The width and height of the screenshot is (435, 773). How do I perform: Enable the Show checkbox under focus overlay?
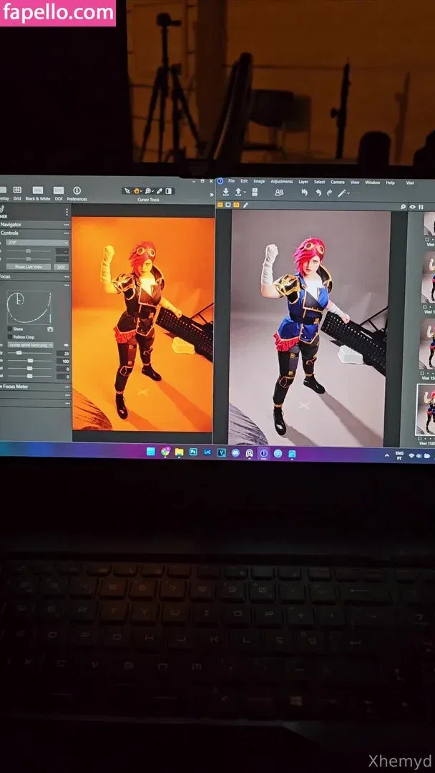[9, 329]
